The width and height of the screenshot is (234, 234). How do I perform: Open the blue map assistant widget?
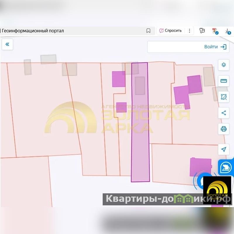tap(226, 168)
